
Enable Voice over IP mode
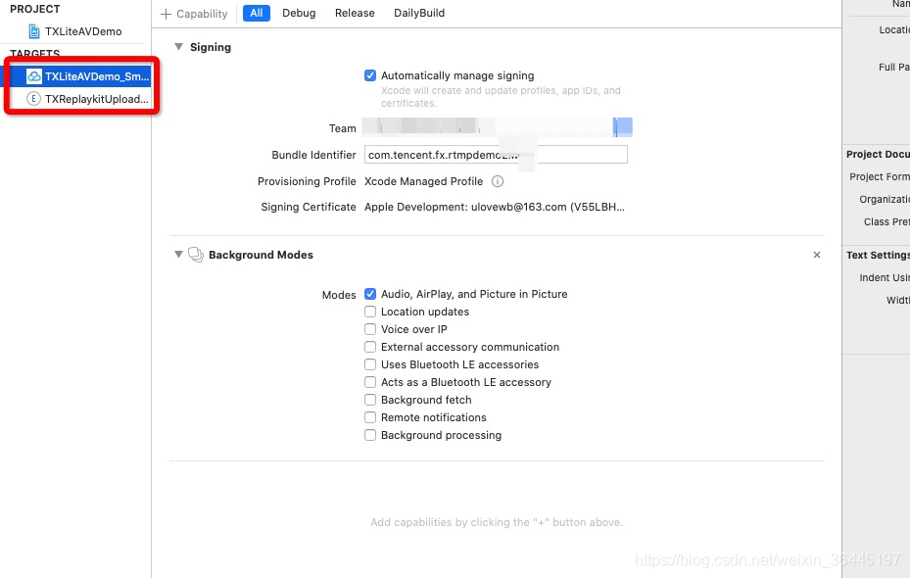pos(369,329)
